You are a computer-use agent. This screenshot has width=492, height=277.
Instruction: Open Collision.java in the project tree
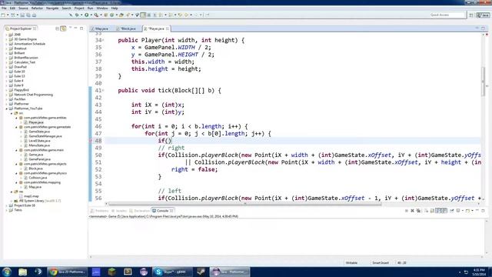38,178
